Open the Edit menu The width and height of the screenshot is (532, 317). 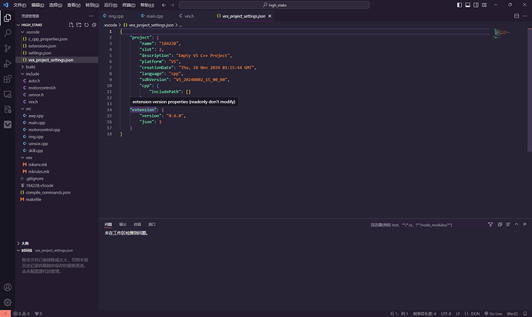[x=38, y=5]
